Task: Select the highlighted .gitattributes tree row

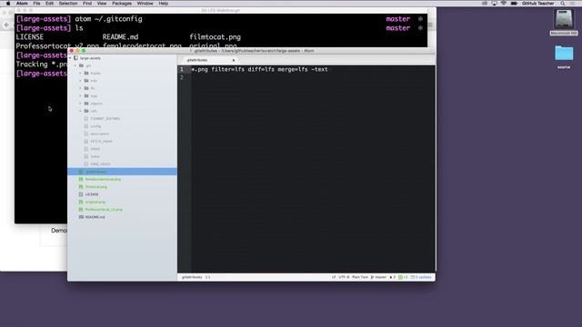Action: point(122,172)
